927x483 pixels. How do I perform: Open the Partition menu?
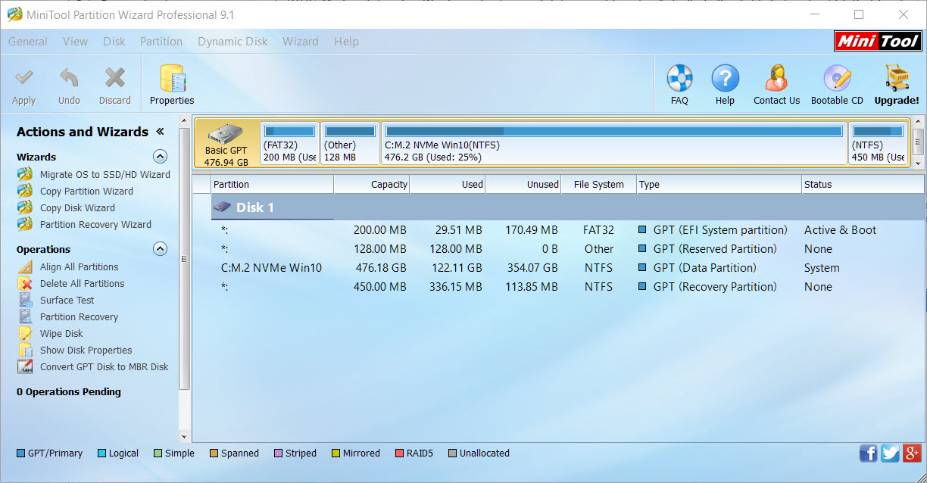click(161, 42)
